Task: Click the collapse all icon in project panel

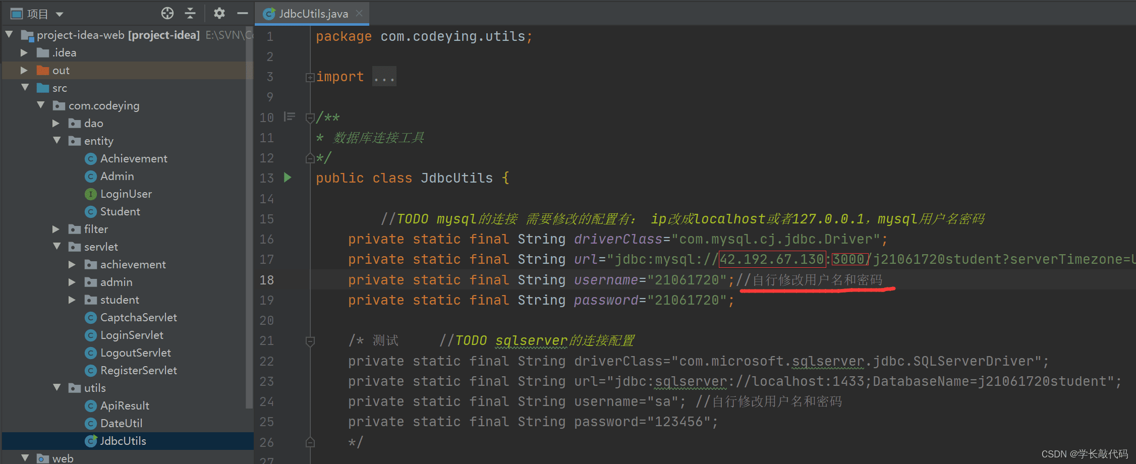Action: (x=190, y=13)
